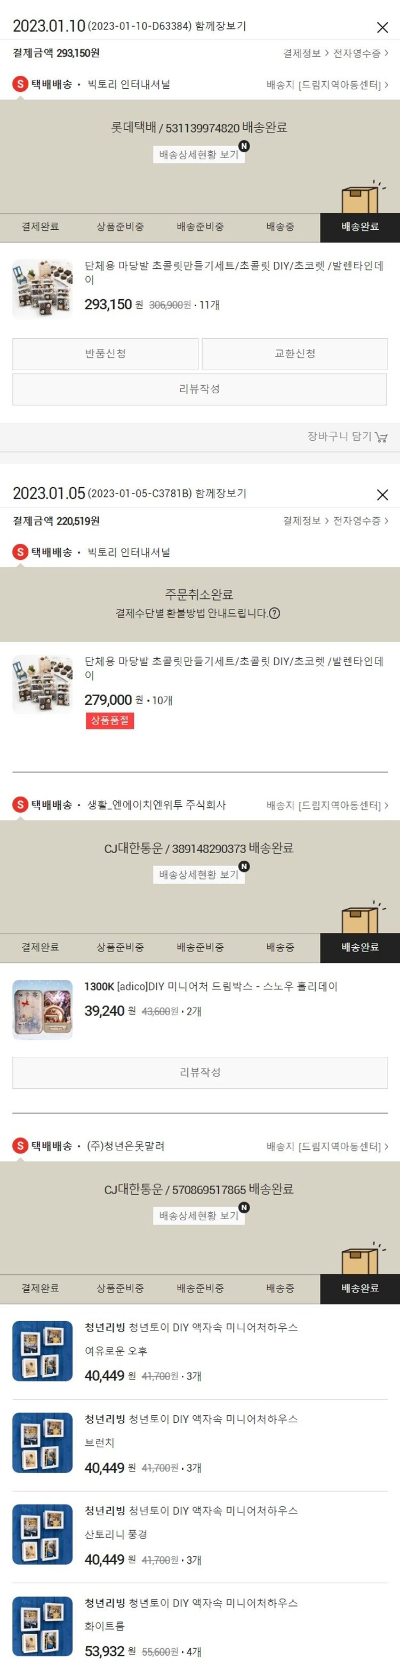The height and width of the screenshot is (1668, 400).
Task: Click red S badge beside 빅토리 인터내셔널 first order
Action: (21, 84)
